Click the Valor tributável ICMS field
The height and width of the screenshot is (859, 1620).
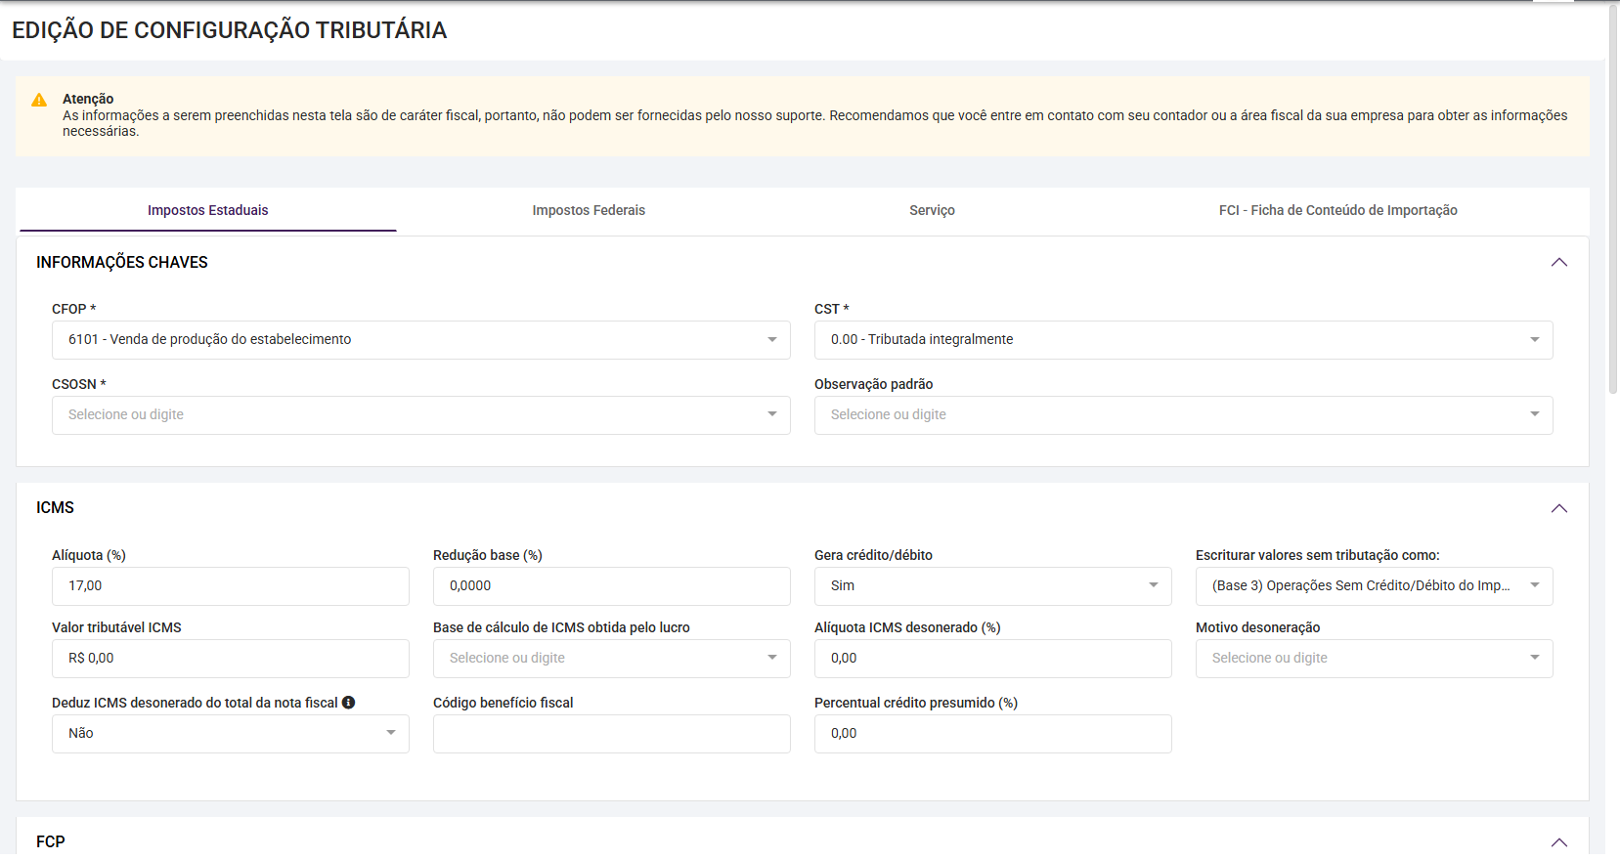coord(231,659)
